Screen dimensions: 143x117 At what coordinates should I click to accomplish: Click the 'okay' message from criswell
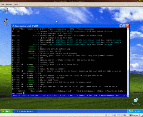click(x=42, y=84)
